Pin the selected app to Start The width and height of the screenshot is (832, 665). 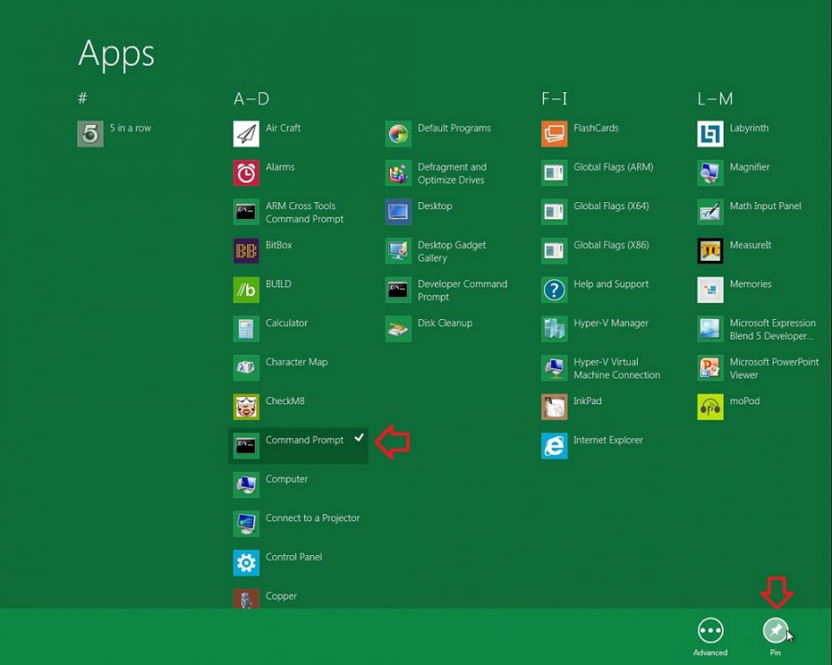tap(776, 631)
